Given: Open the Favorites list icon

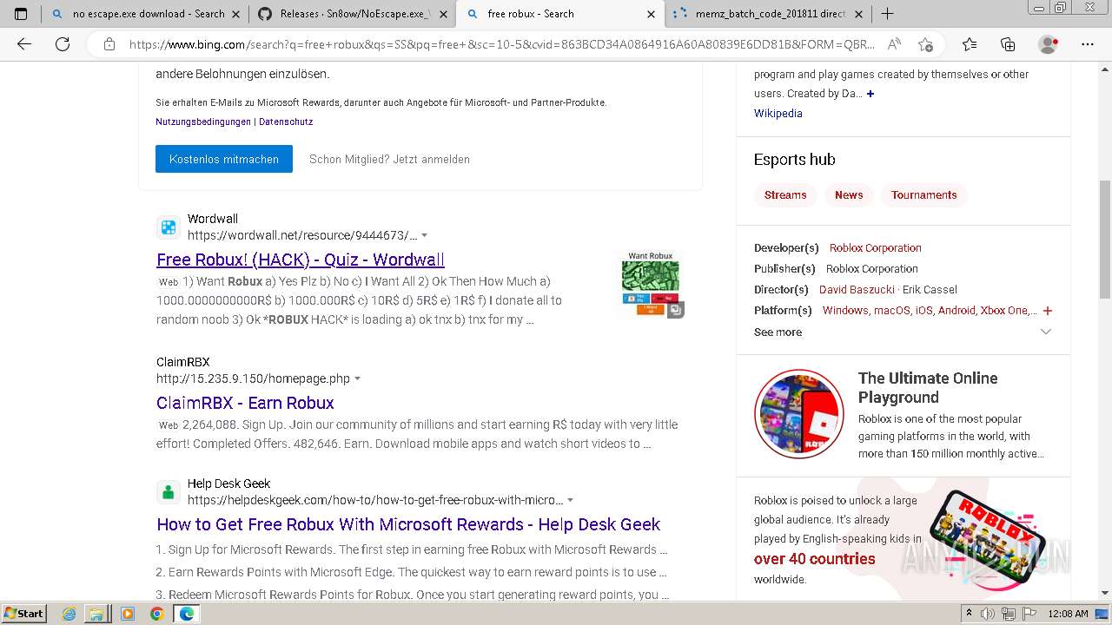Looking at the screenshot, I should coord(970,44).
